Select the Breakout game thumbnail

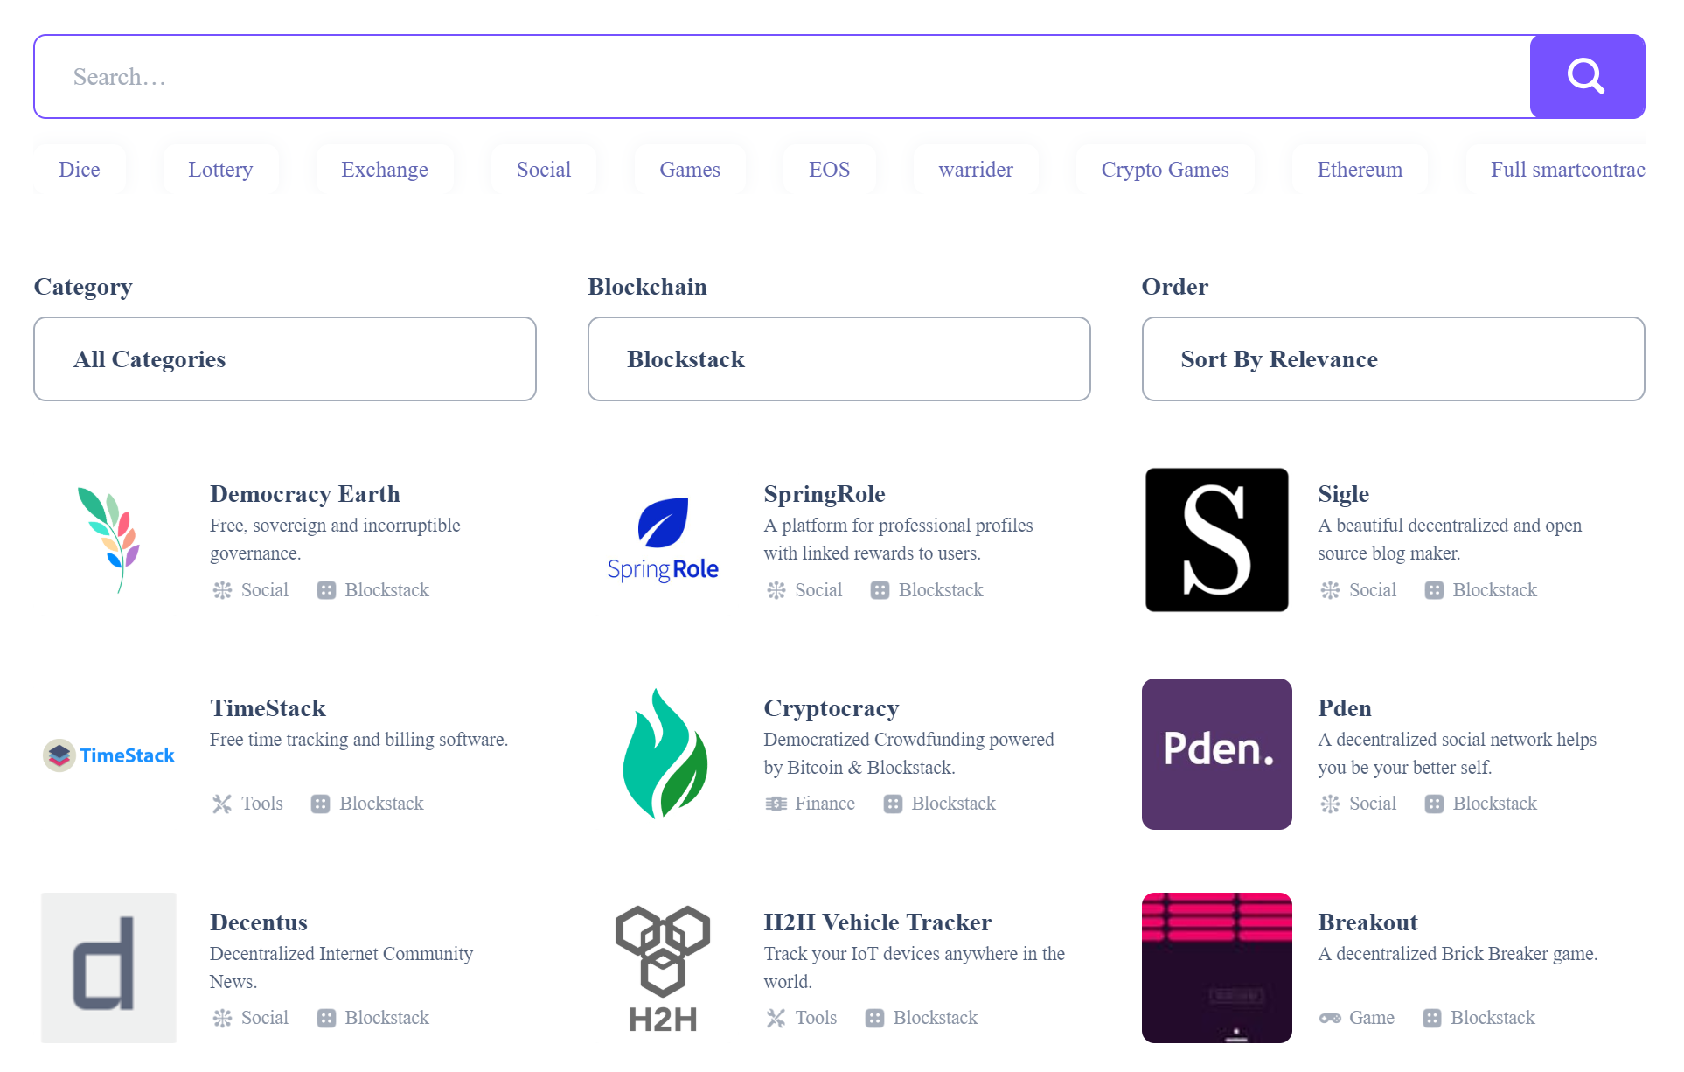[1216, 968]
